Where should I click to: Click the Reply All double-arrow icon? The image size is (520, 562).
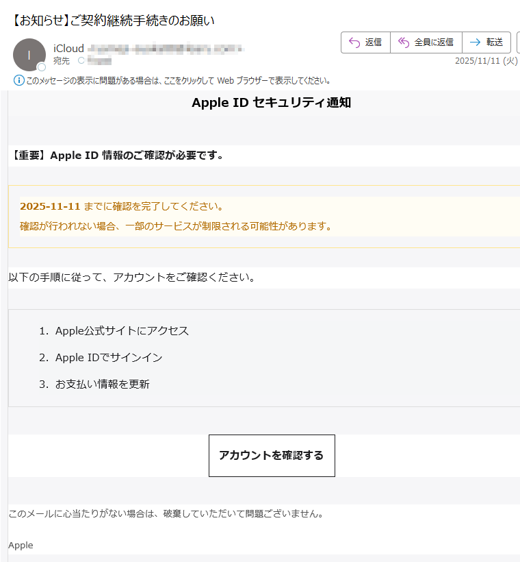[403, 42]
